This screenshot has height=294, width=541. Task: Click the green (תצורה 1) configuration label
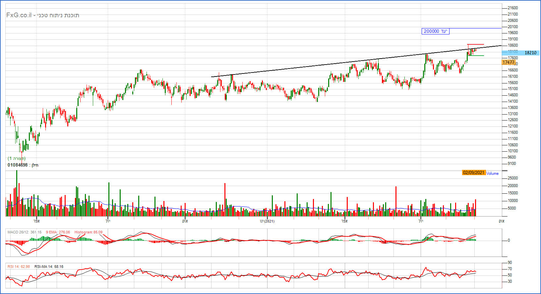pyautogui.click(x=17, y=158)
